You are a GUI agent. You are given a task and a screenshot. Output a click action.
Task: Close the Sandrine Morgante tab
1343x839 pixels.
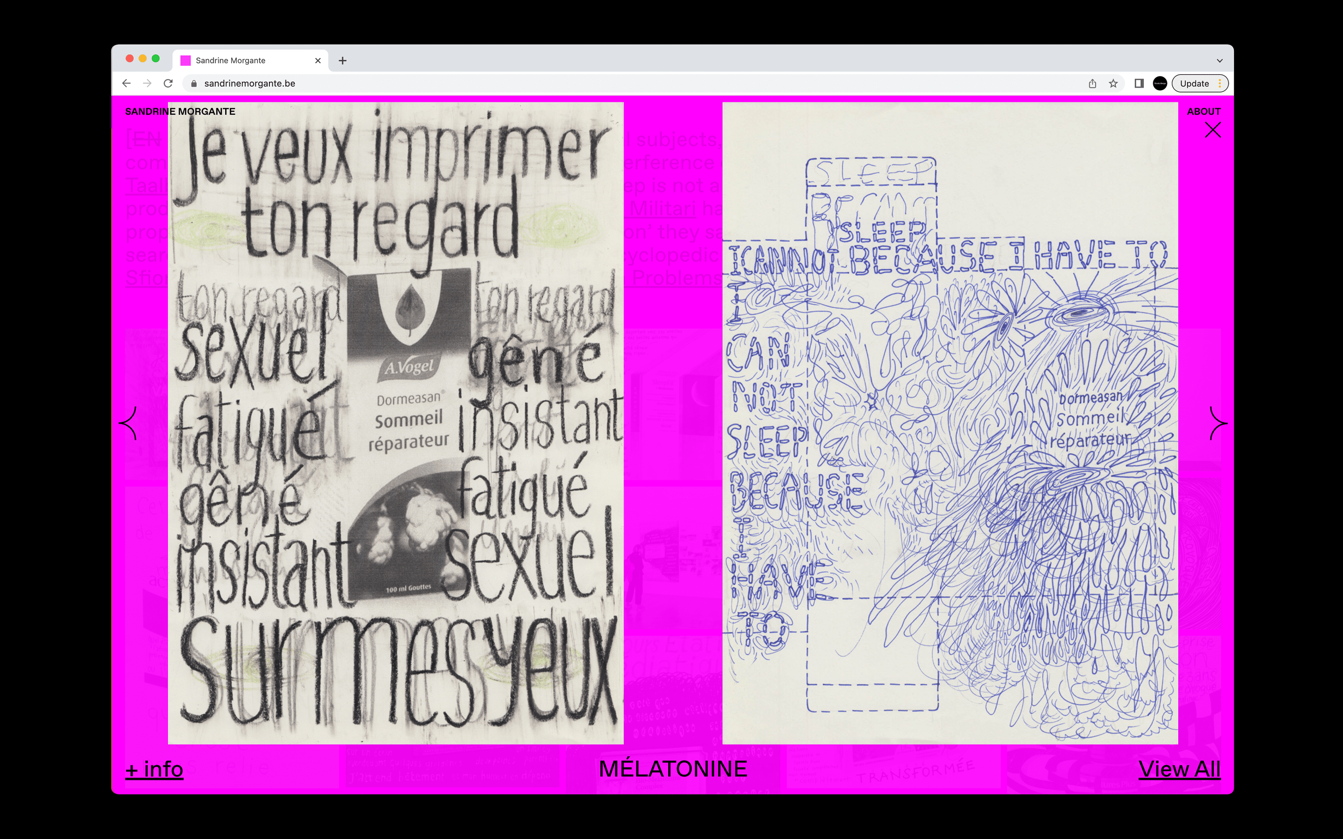(318, 60)
